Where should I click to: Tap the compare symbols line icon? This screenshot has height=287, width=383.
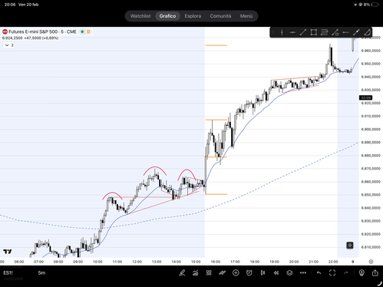click(222, 273)
